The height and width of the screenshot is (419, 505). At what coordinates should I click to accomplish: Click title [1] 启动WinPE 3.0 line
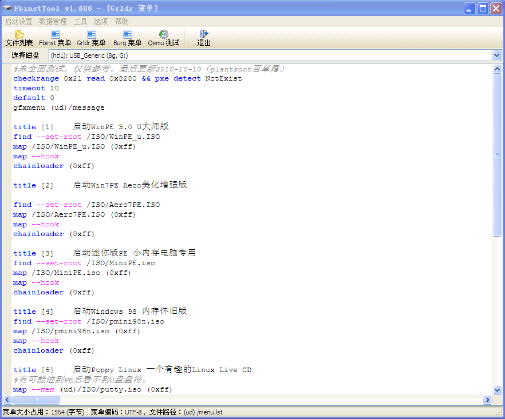(x=91, y=127)
